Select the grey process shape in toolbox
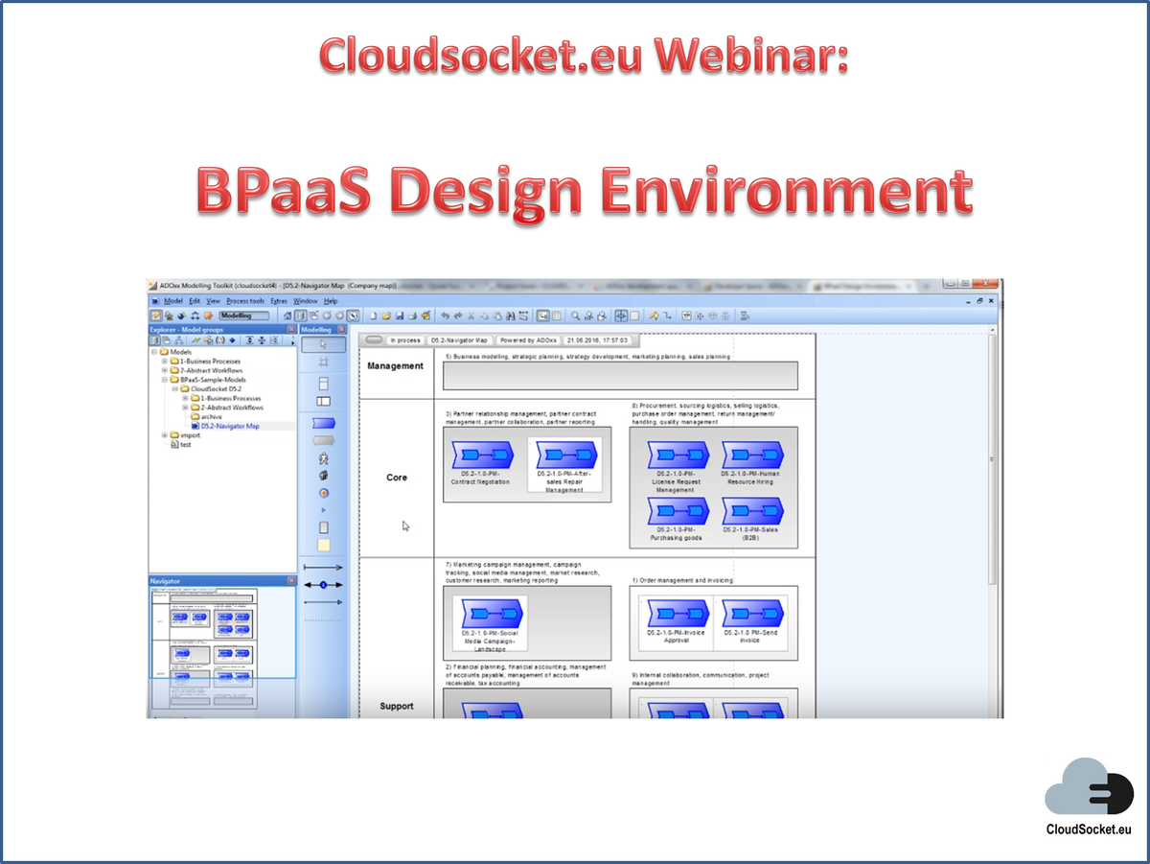This screenshot has width=1150, height=864. (x=324, y=440)
